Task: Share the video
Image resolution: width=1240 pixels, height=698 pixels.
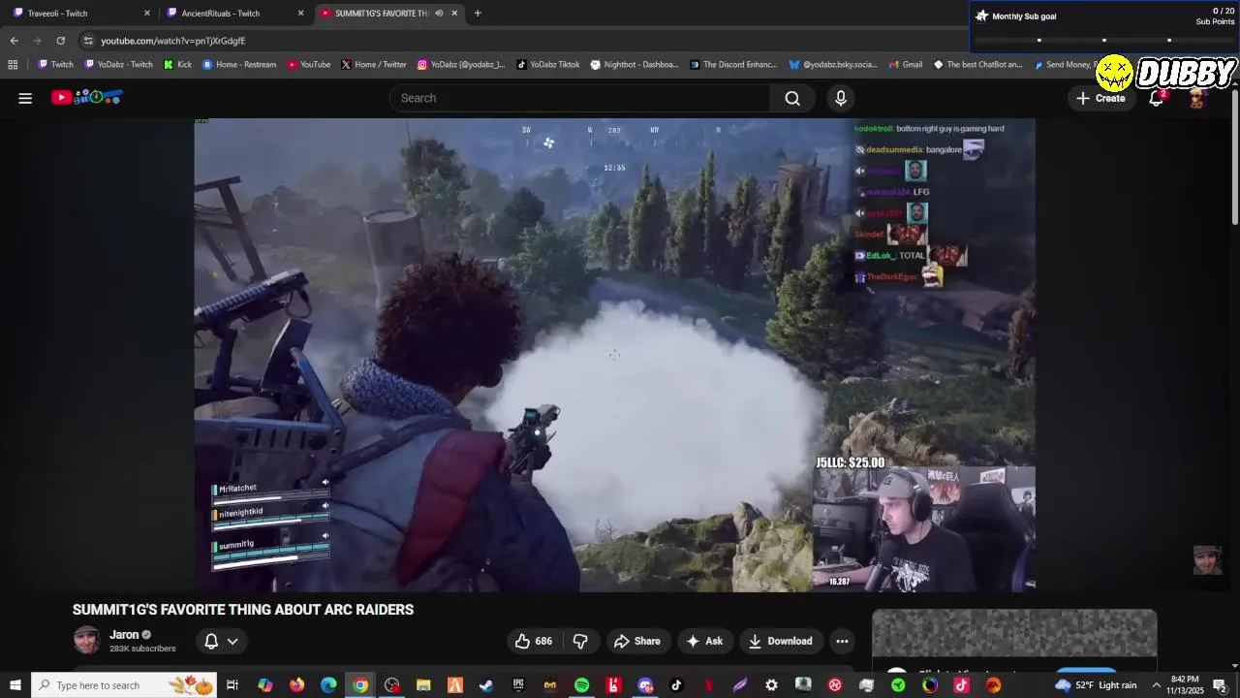Action: [637, 641]
